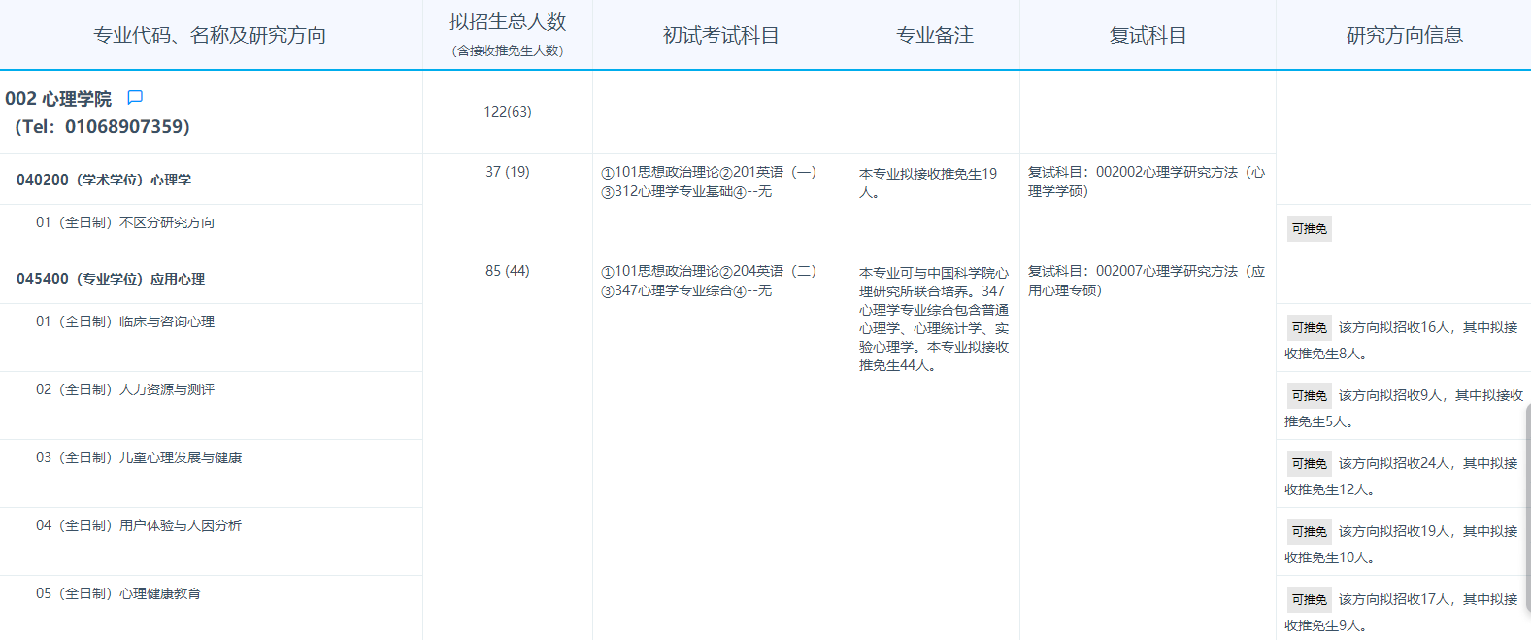Click the comment icon beside 002 心理学院
The width and height of the screenshot is (1531, 640).
click(x=135, y=97)
